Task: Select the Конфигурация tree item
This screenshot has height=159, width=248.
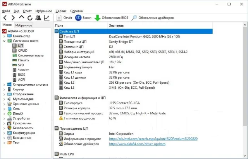Action: [x=21, y=133]
